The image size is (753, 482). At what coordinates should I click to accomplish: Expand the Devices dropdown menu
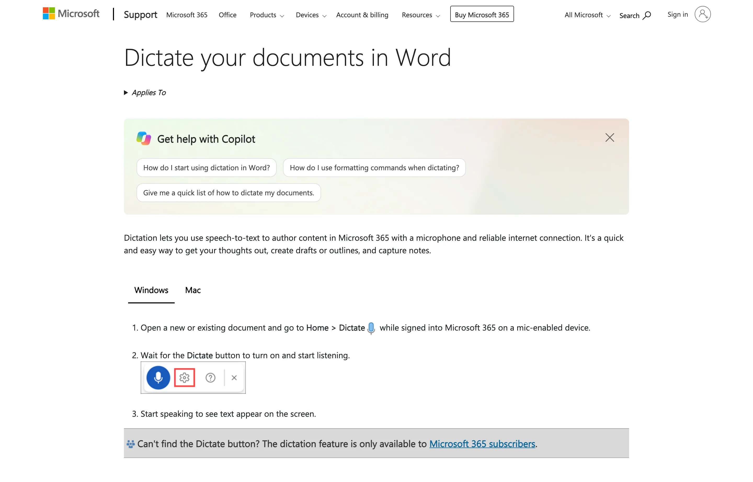pos(311,15)
